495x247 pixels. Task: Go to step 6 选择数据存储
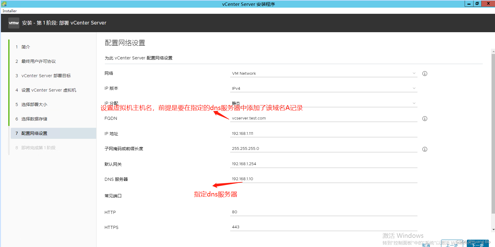53,119
